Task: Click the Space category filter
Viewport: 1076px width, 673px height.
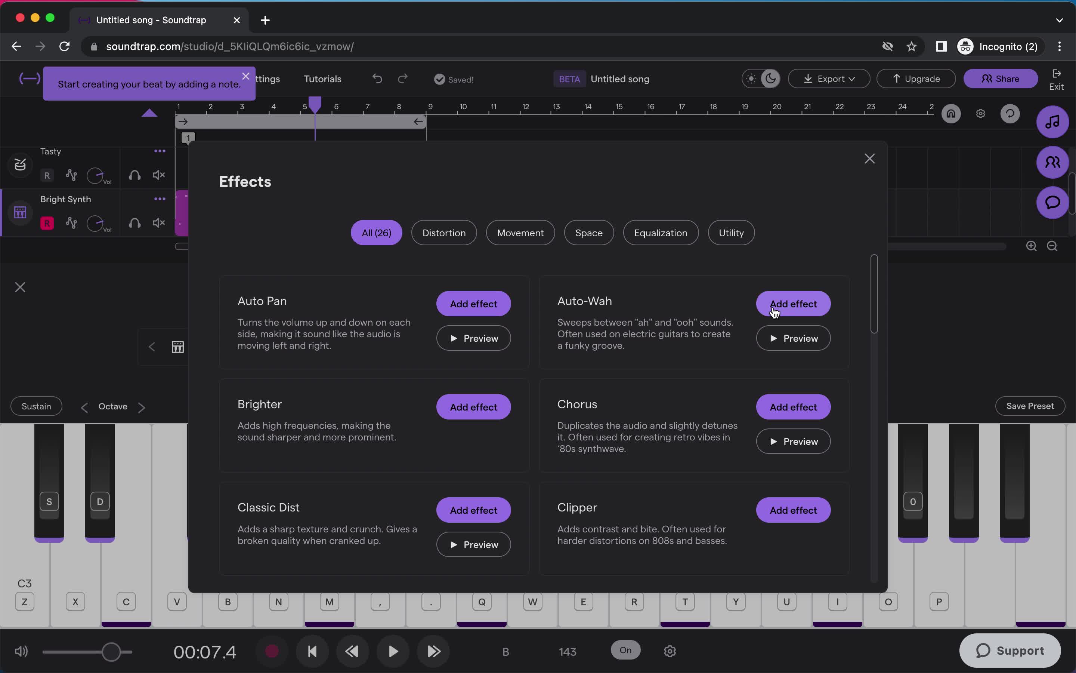Action: (589, 233)
